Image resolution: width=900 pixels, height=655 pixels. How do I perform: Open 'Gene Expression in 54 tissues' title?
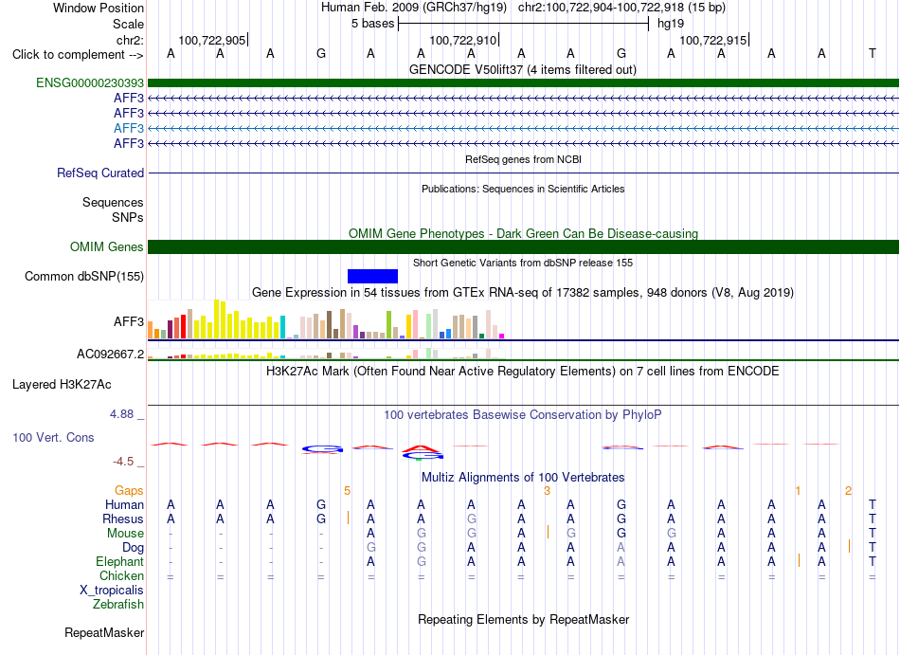coord(523,293)
